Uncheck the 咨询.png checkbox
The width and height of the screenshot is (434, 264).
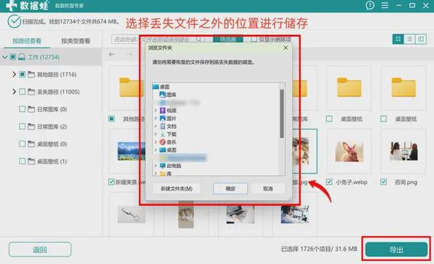[383, 182]
